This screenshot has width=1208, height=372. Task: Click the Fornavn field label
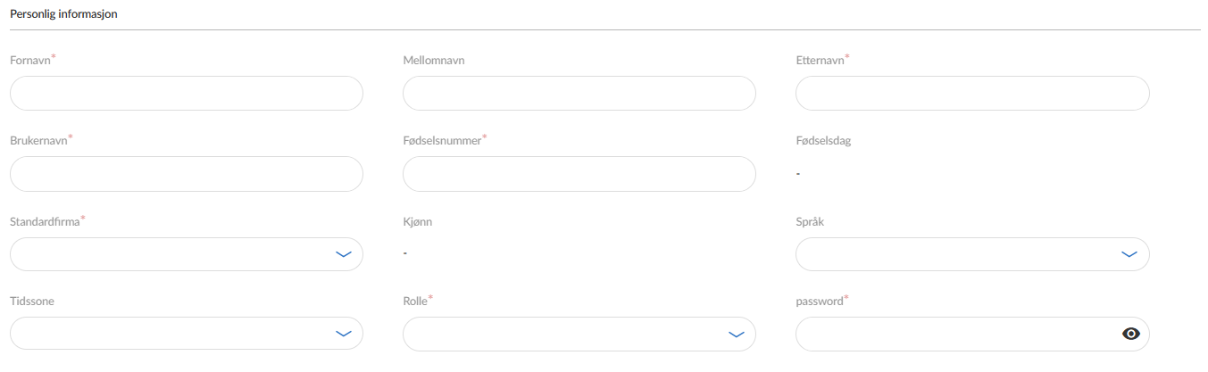29,61
